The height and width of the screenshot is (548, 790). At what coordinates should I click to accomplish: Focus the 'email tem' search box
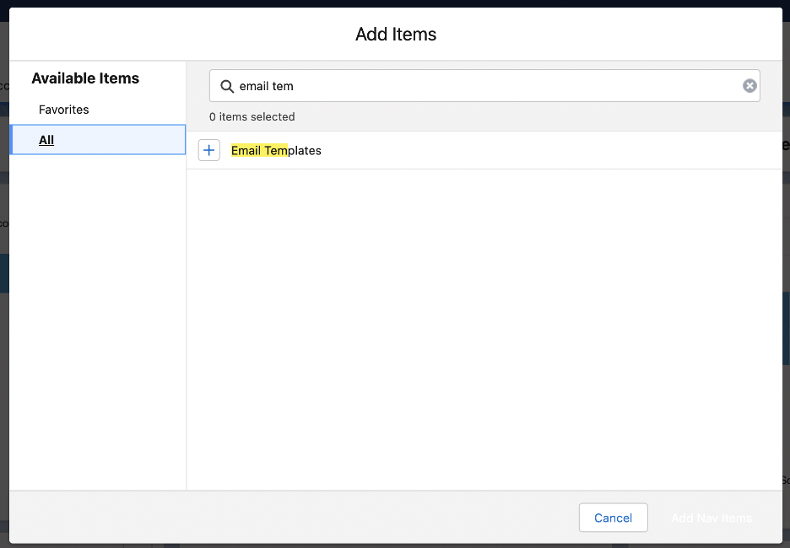484,86
